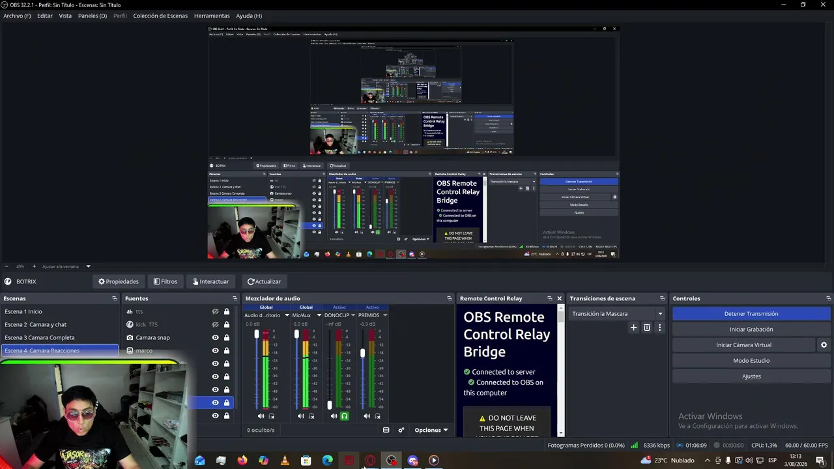Click Iniciar Grabación button
This screenshot has width=834, height=469.
751,330
